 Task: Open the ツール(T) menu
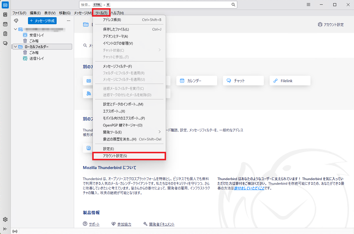(101, 13)
